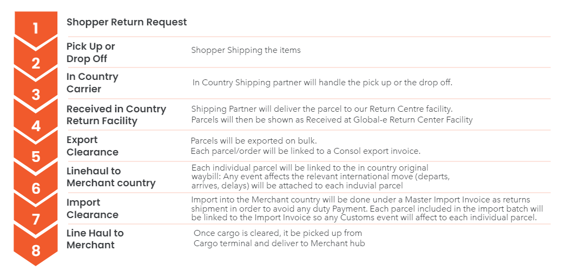The width and height of the screenshot is (580, 271).
Task: Click the final step 8 arrow
Action: pos(36,248)
